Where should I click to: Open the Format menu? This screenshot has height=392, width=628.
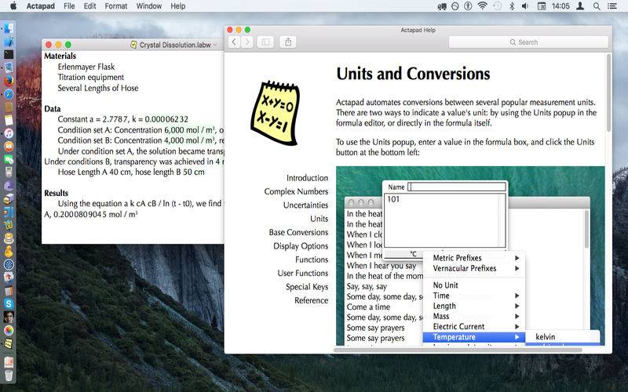(x=115, y=6)
